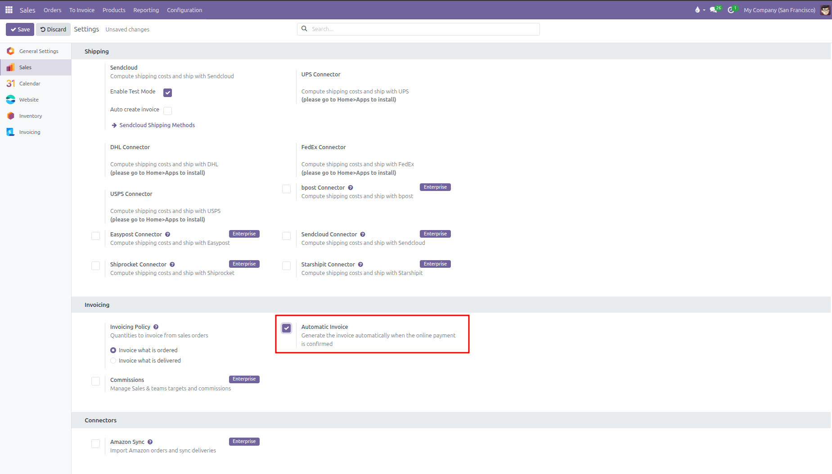Select Invoice what is ordered
The height and width of the screenshot is (474, 832).
113,350
